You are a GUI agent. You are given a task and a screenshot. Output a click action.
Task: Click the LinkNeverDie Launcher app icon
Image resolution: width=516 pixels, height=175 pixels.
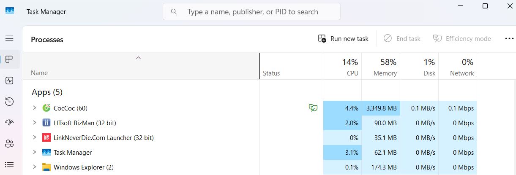pos(46,137)
